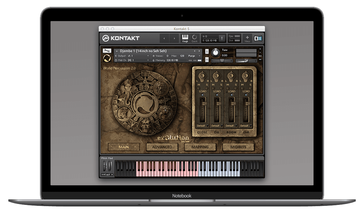Click the Evolution Series circular instrument icon
The width and height of the screenshot is (364, 221).
pyautogui.click(x=107, y=58)
